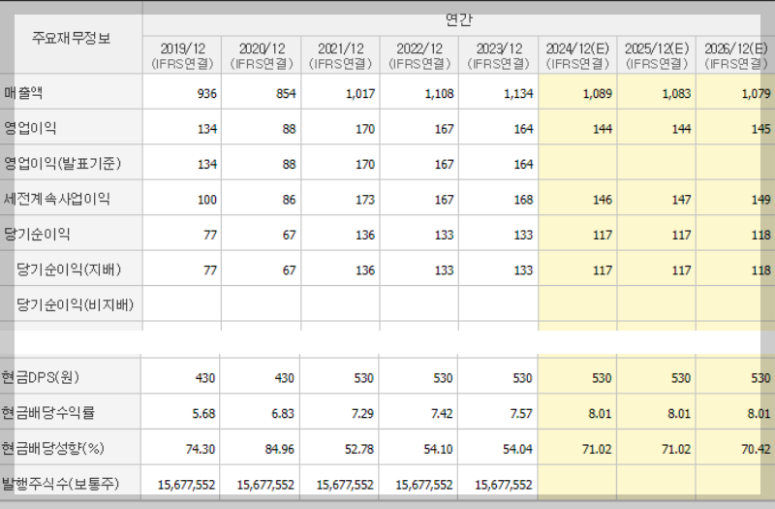Select the 2021/12 column header
The height and width of the screenshot is (509, 775).
(341, 55)
